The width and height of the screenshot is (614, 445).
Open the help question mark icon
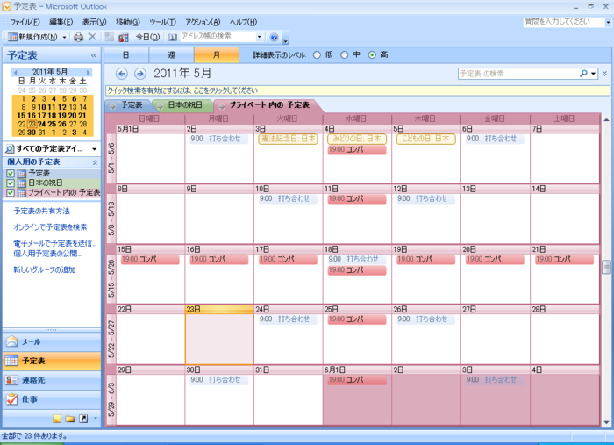pos(274,37)
